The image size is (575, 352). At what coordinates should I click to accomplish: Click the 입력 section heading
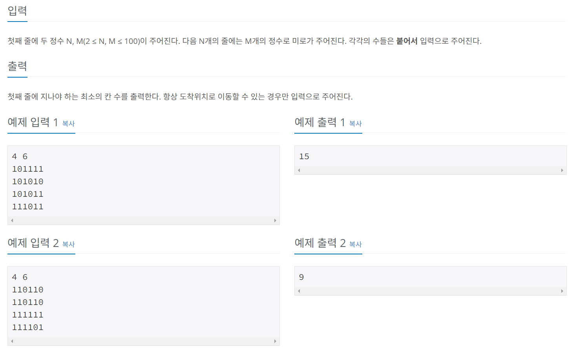(x=17, y=11)
